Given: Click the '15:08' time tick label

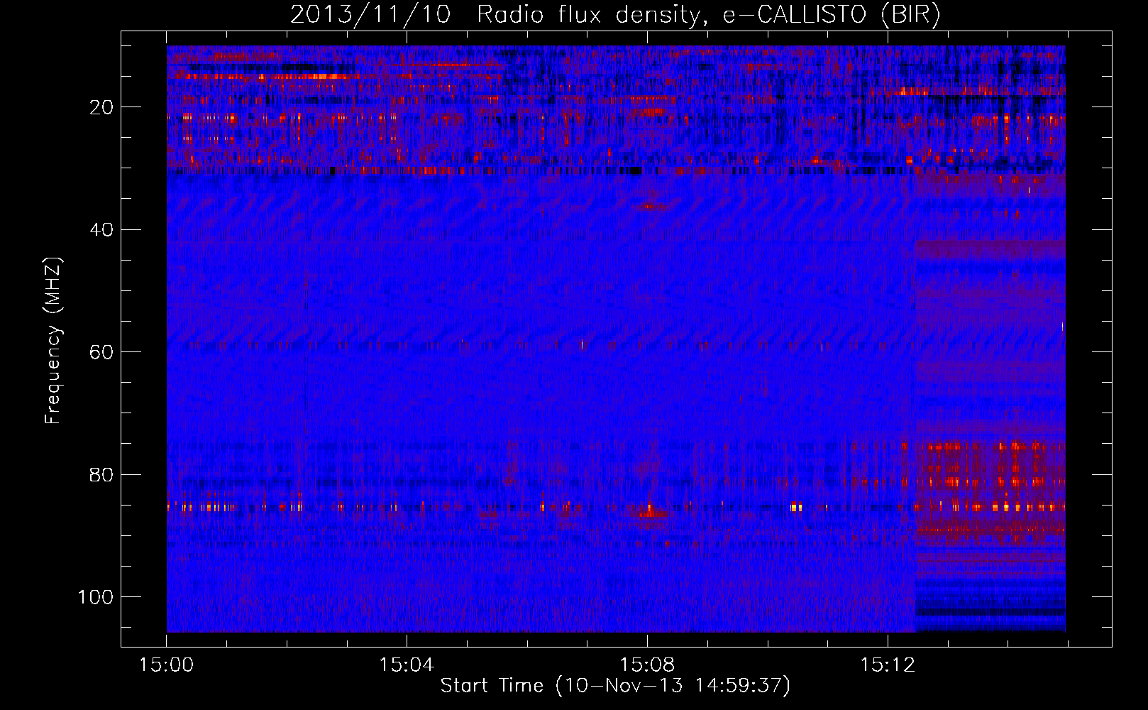Looking at the screenshot, I should point(647,665).
